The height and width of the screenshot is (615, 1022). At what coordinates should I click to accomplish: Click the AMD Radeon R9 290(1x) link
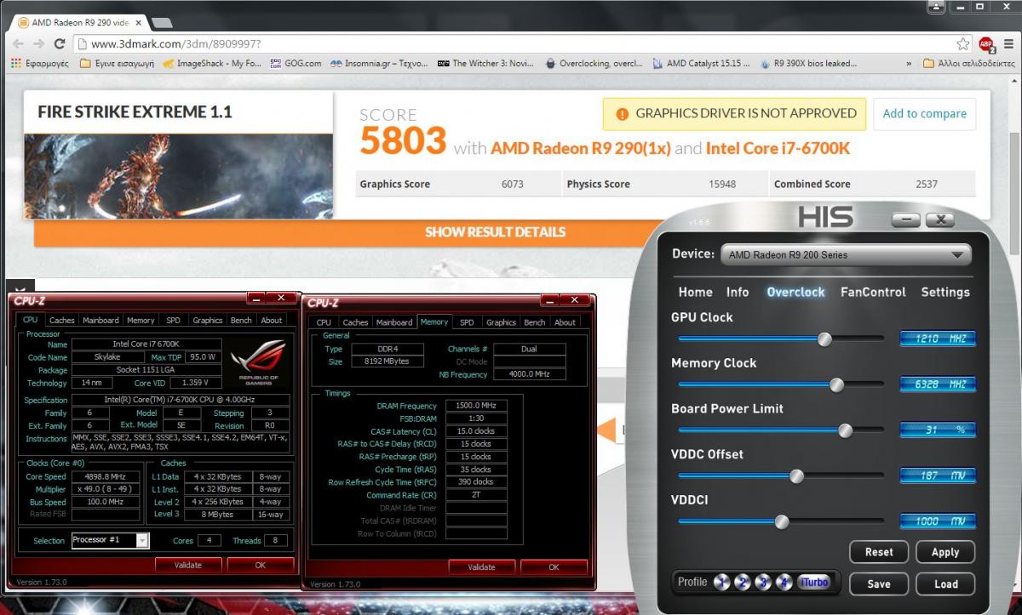tap(581, 149)
